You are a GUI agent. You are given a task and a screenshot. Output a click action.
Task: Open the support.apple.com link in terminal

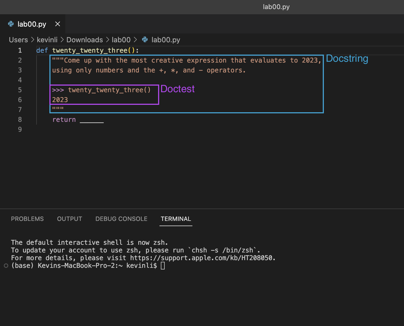coord(202,258)
